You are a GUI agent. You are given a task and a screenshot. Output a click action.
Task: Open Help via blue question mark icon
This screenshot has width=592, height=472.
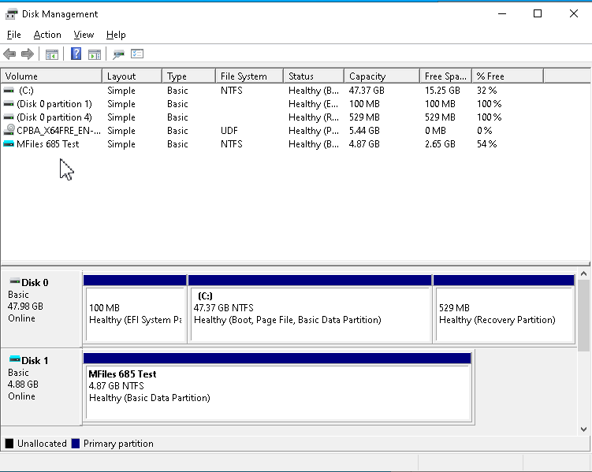tap(76, 54)
